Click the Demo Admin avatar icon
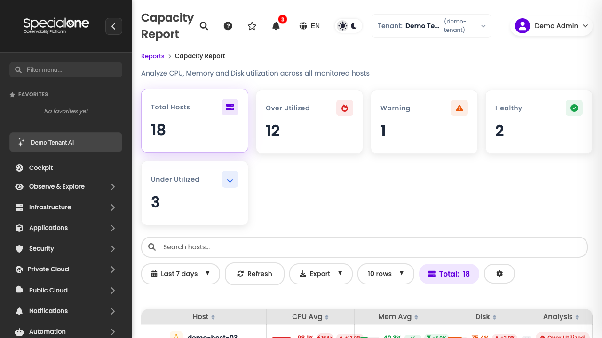 pos(523,26)
